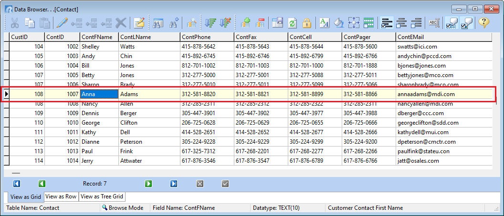This screenshot has width=504, height=216.
Task: Click the ContPhone column header
Action: pyautogui.click(x=207, y=37)
